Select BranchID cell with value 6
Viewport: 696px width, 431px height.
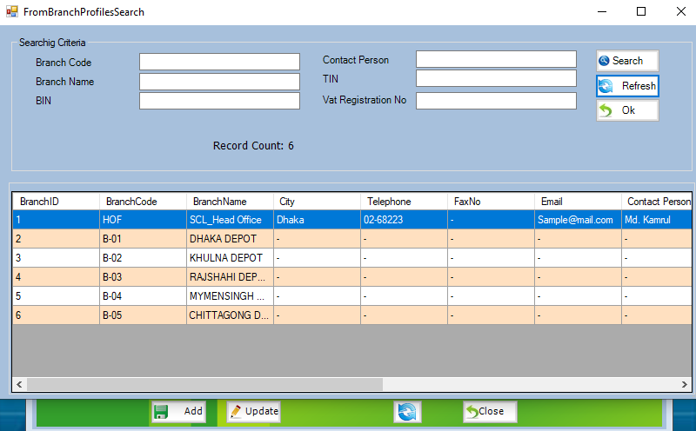tap(56, 315)
